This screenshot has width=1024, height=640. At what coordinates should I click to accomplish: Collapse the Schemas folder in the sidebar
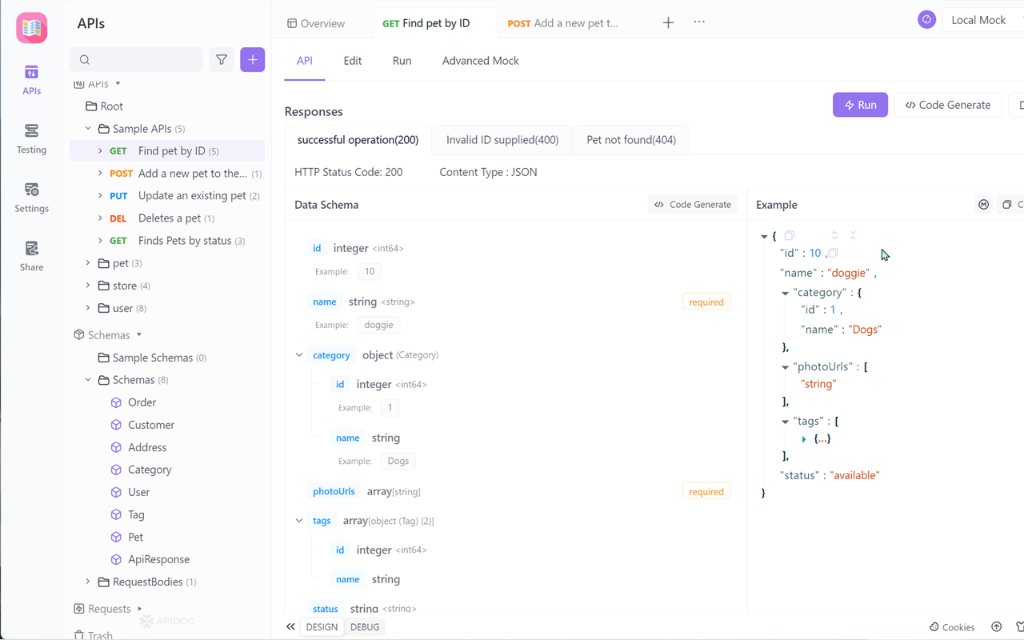click(x=88, y=379)
